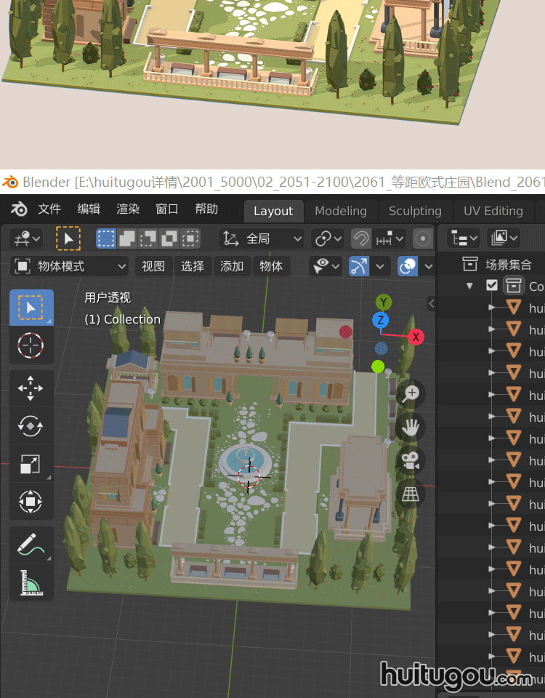Click the sidebar reveal arrow at viewport edge
Image resolution: width=545 pixels, height=698 pixels.
point(431,303)
